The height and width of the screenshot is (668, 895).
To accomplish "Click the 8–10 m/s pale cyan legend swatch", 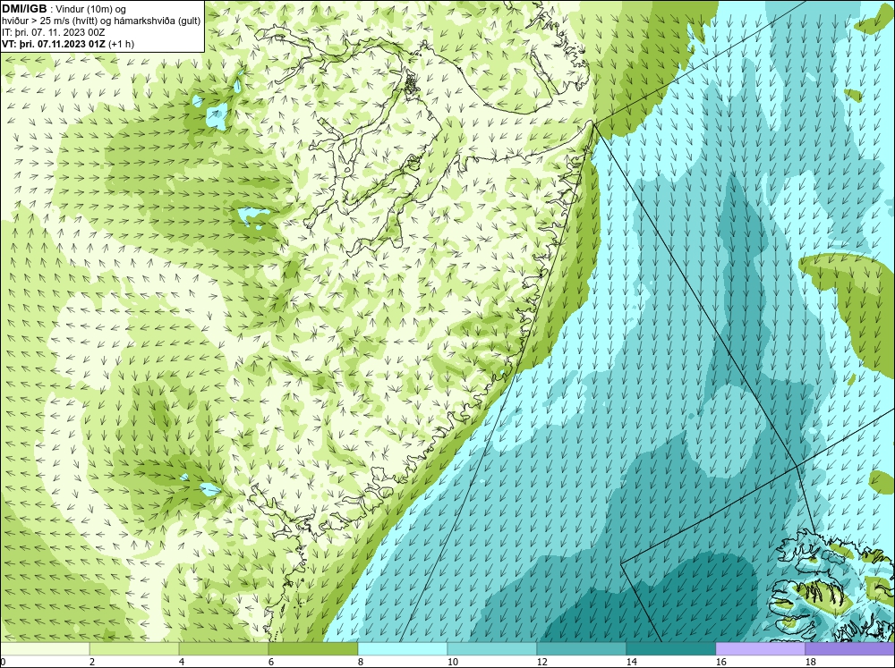I will pyautogui.click(x=403, y=649).
